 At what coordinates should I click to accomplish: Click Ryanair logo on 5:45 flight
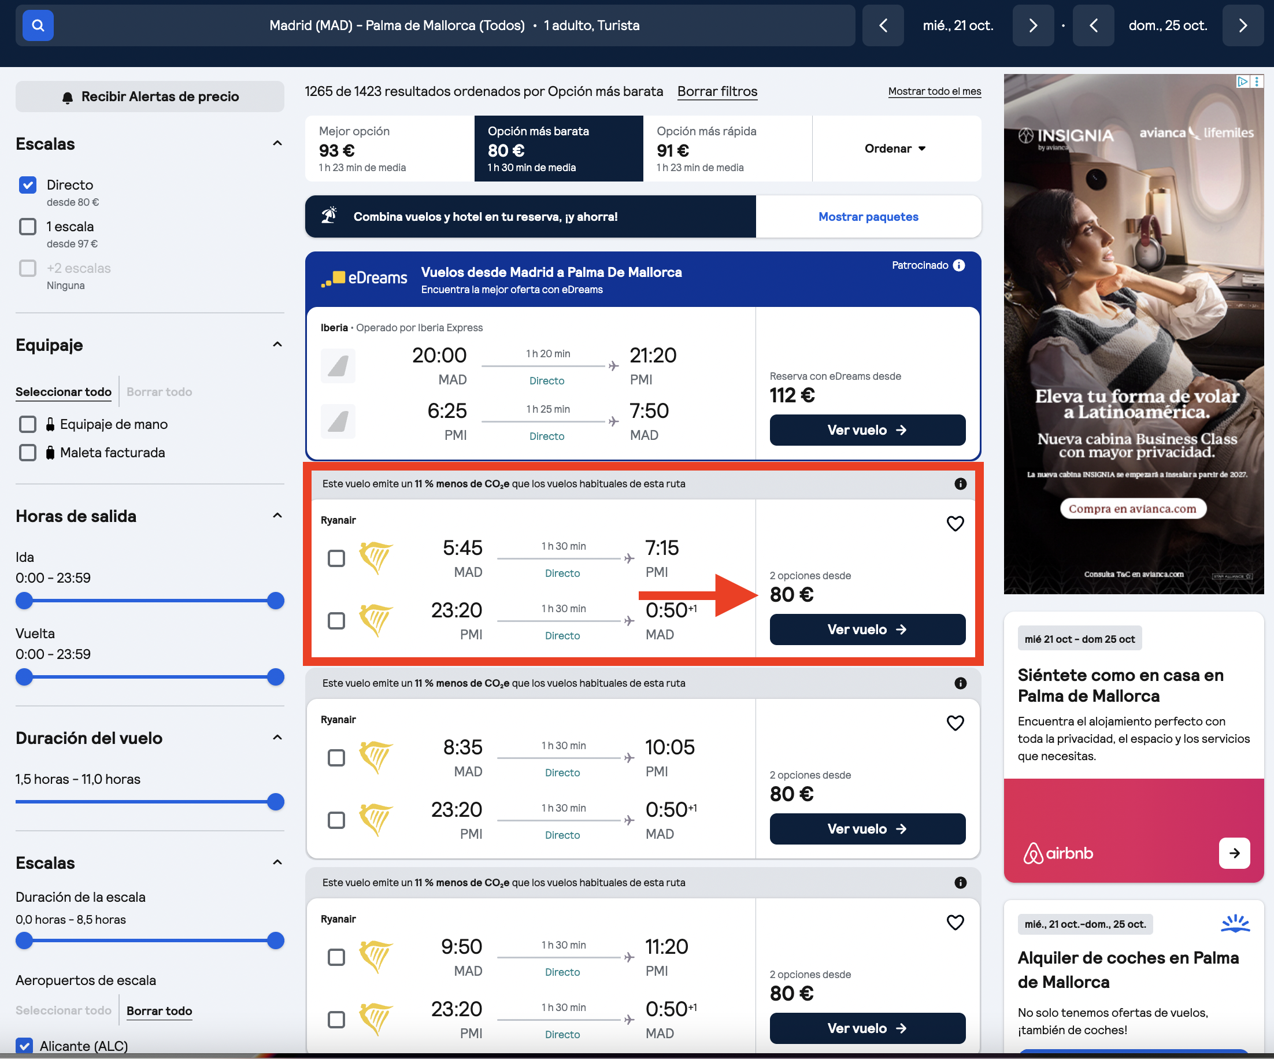coord(376,558)
